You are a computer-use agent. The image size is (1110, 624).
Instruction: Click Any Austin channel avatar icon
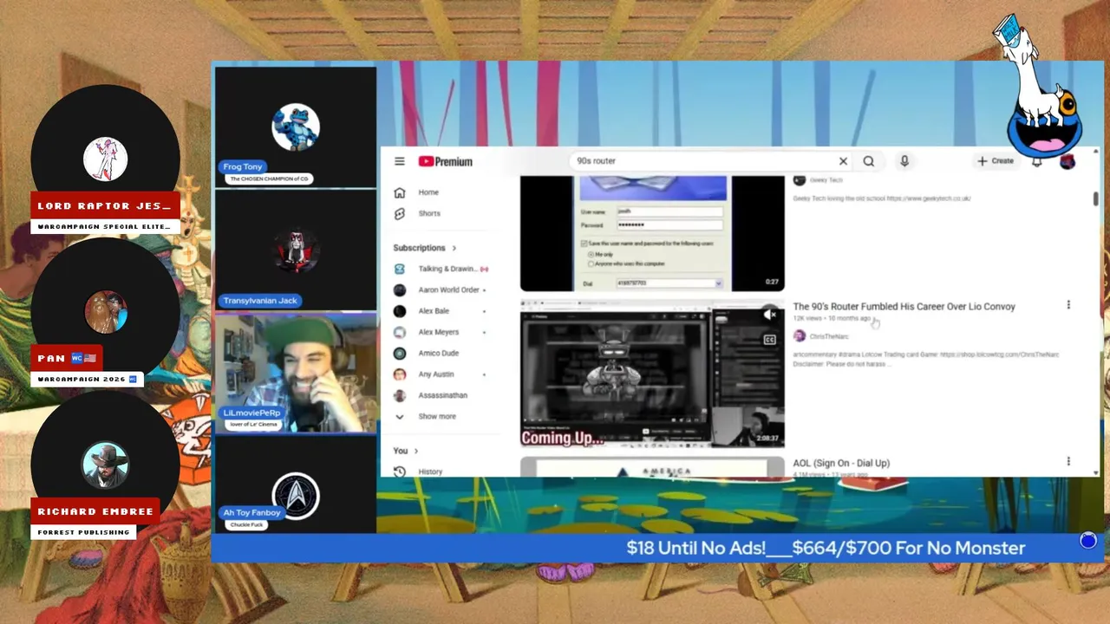click(400, 374)
